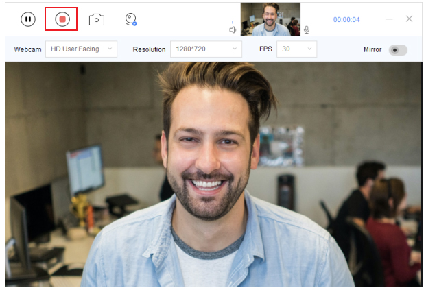Image resolution: width=426 pixels, height=290 pixels.
Task: Mute the system speaker icon
Action: 233,29
